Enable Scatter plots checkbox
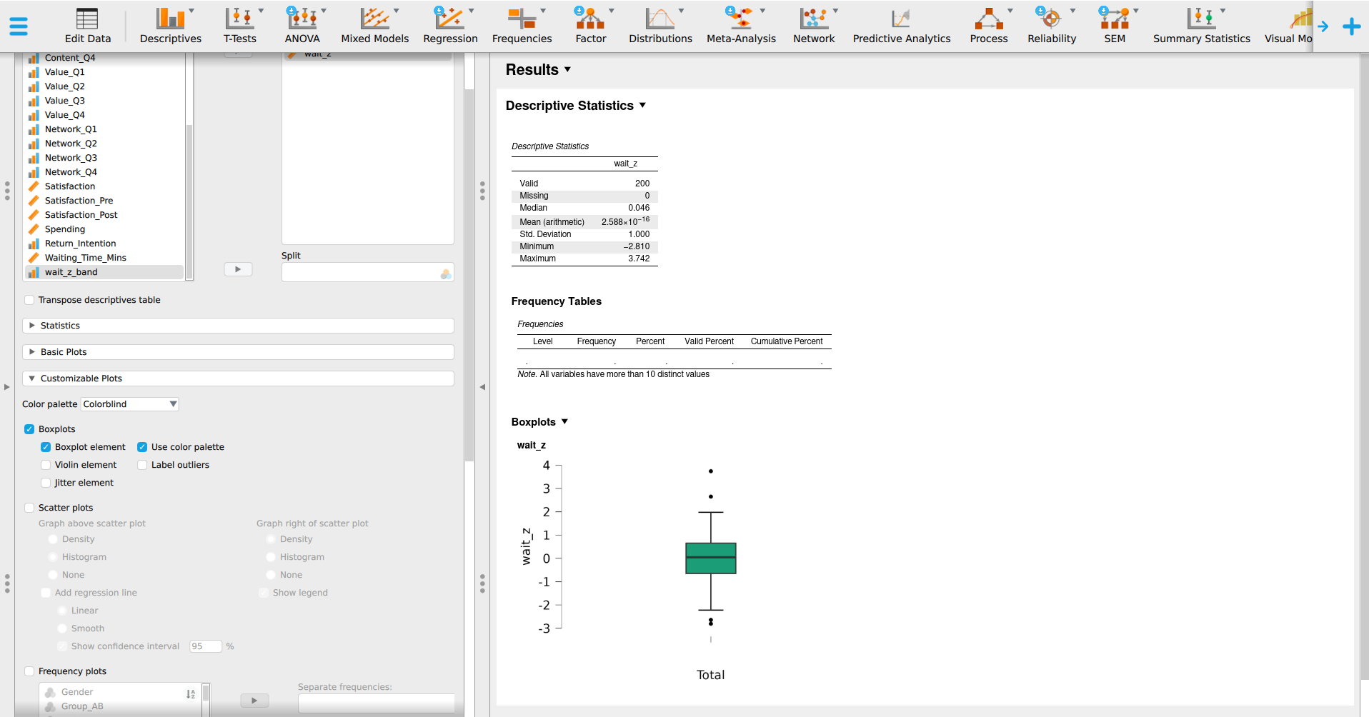 (x=29, y=508)
